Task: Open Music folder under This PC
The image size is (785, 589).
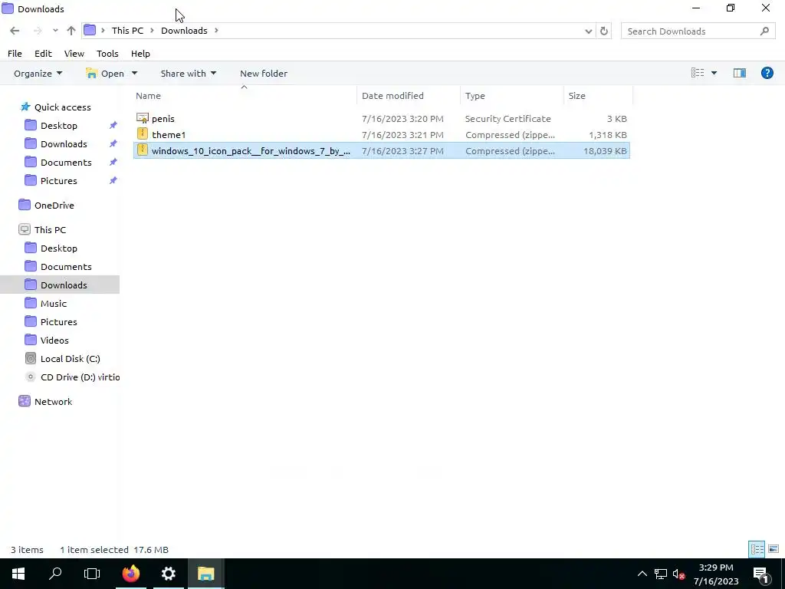Action: click(x=53, y=304)
